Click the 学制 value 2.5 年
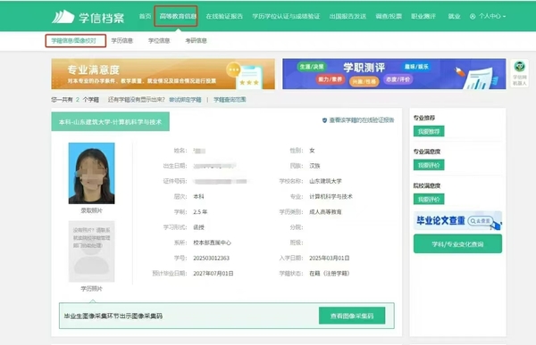 (200, 212)
